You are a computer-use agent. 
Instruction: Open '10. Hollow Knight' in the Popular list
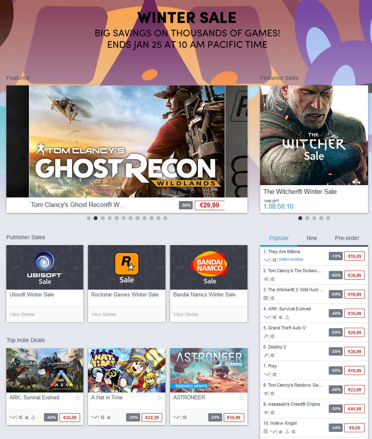coord(280,423)
